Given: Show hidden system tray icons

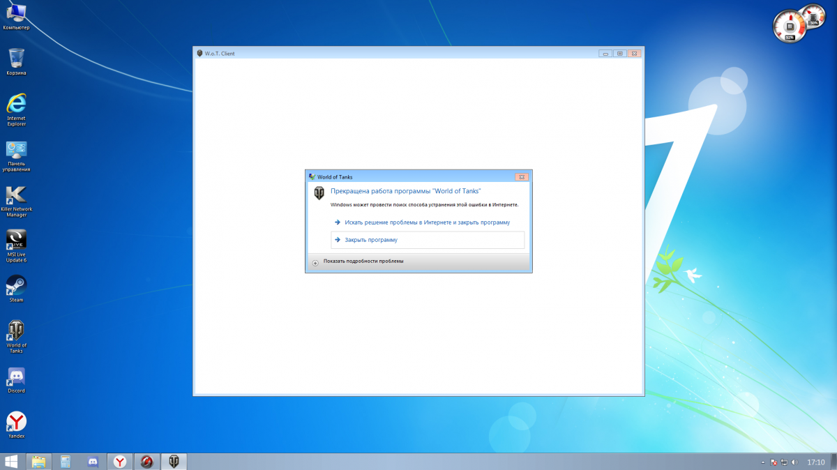Looking at the screenshot, I should click(x=762, y=462).
